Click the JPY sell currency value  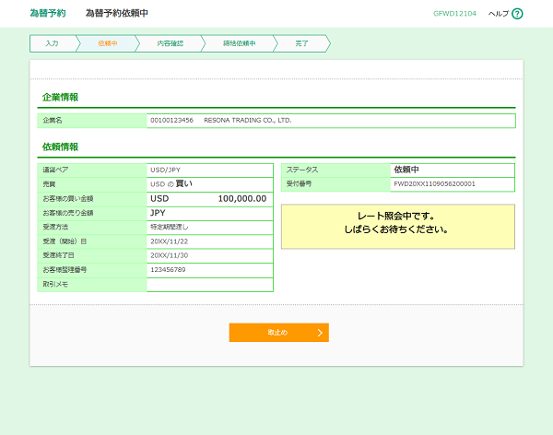(158, 213)
